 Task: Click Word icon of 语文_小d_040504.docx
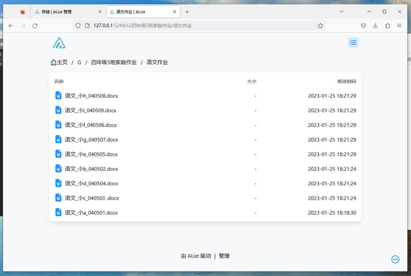(x=58, y=183)
